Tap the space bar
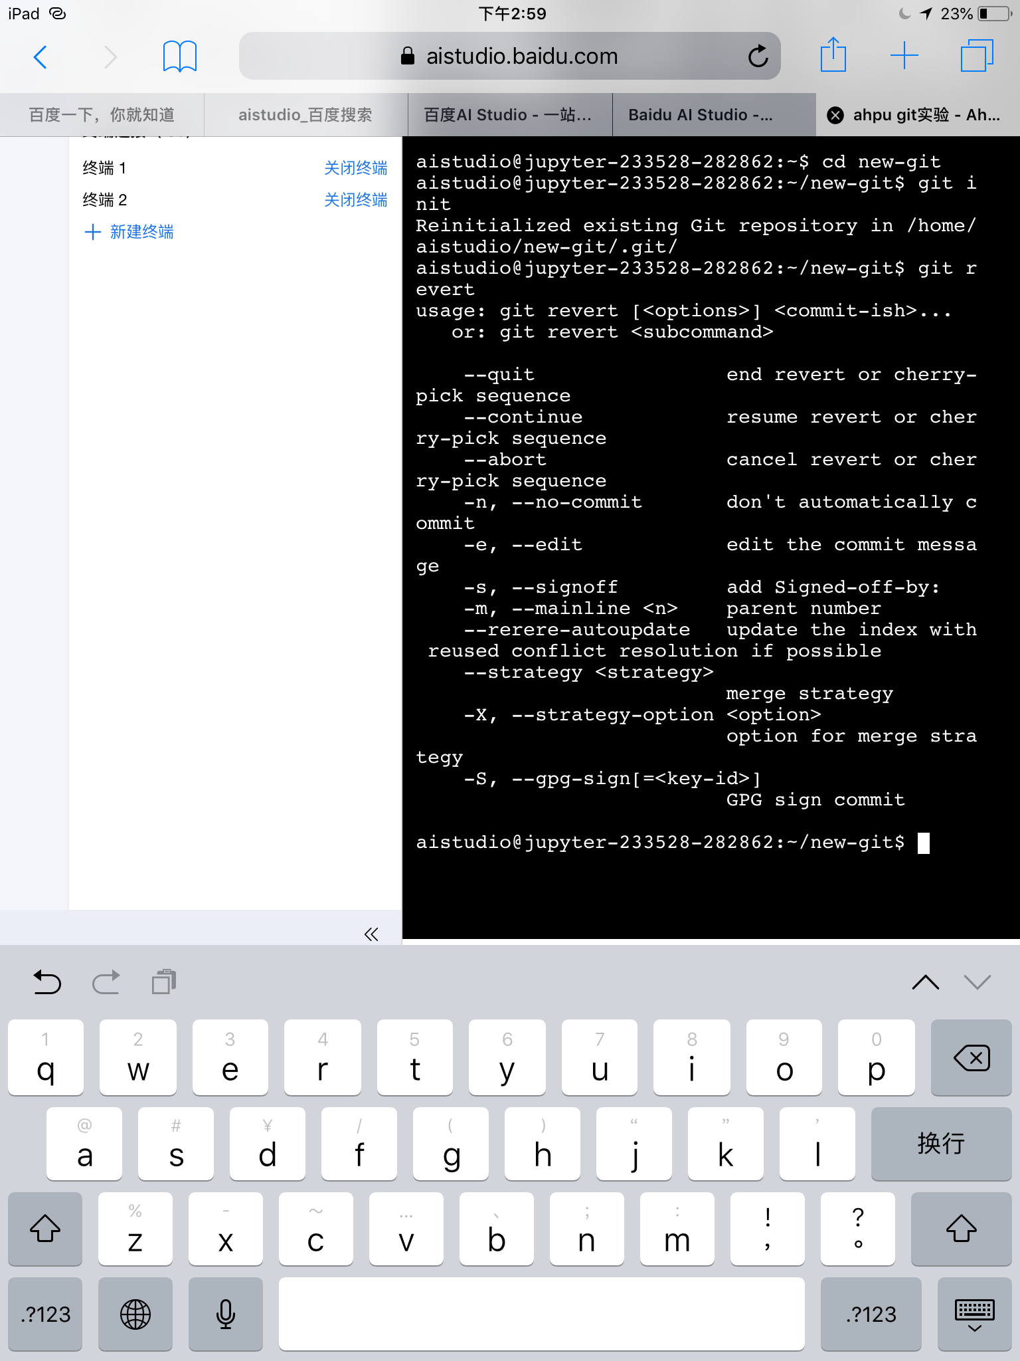 click(541, 1314)
